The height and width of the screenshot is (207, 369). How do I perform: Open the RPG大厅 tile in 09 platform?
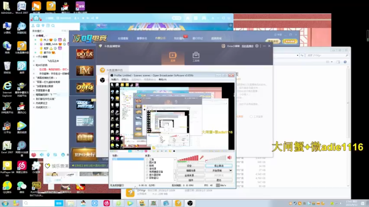pos(85,155)
